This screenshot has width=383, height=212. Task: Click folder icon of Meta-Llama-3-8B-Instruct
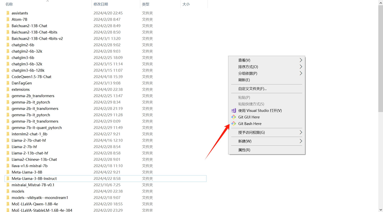click(8, 179)
